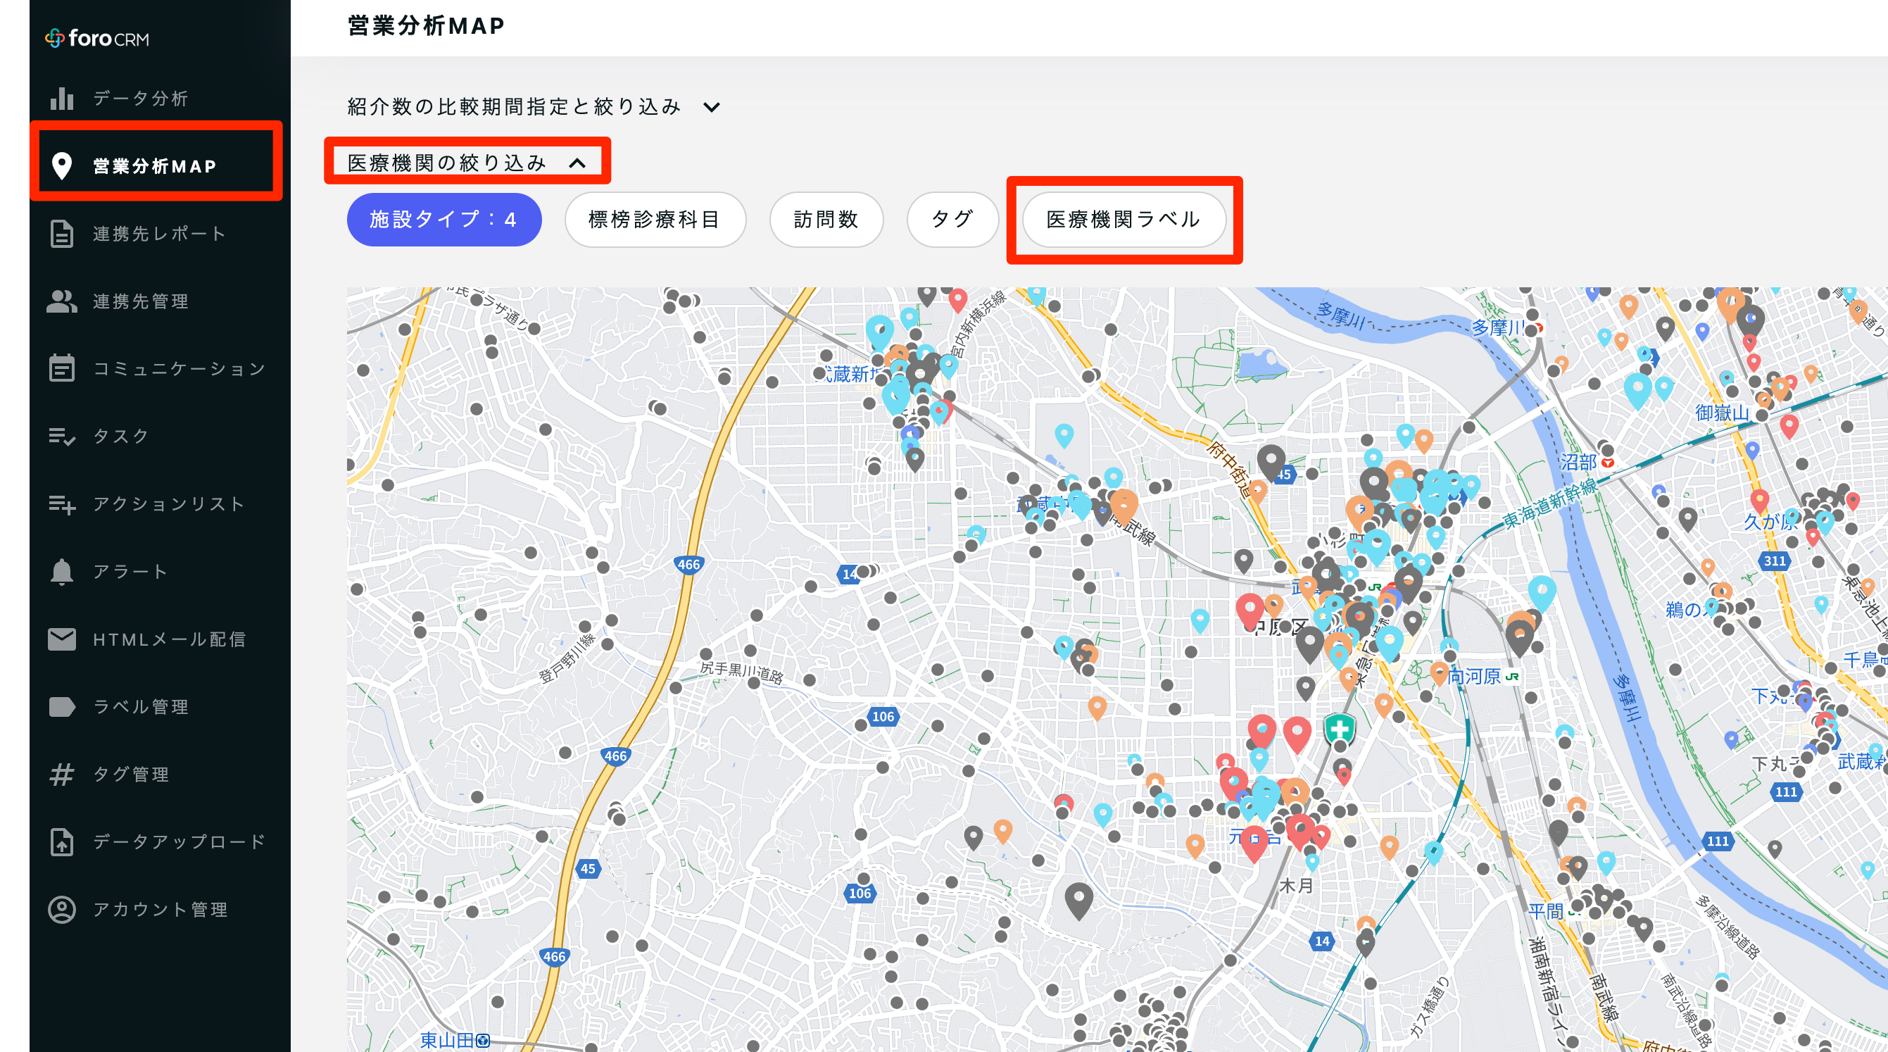Open HTMLメール配信 in sidebar

click(x=170, y=639)
